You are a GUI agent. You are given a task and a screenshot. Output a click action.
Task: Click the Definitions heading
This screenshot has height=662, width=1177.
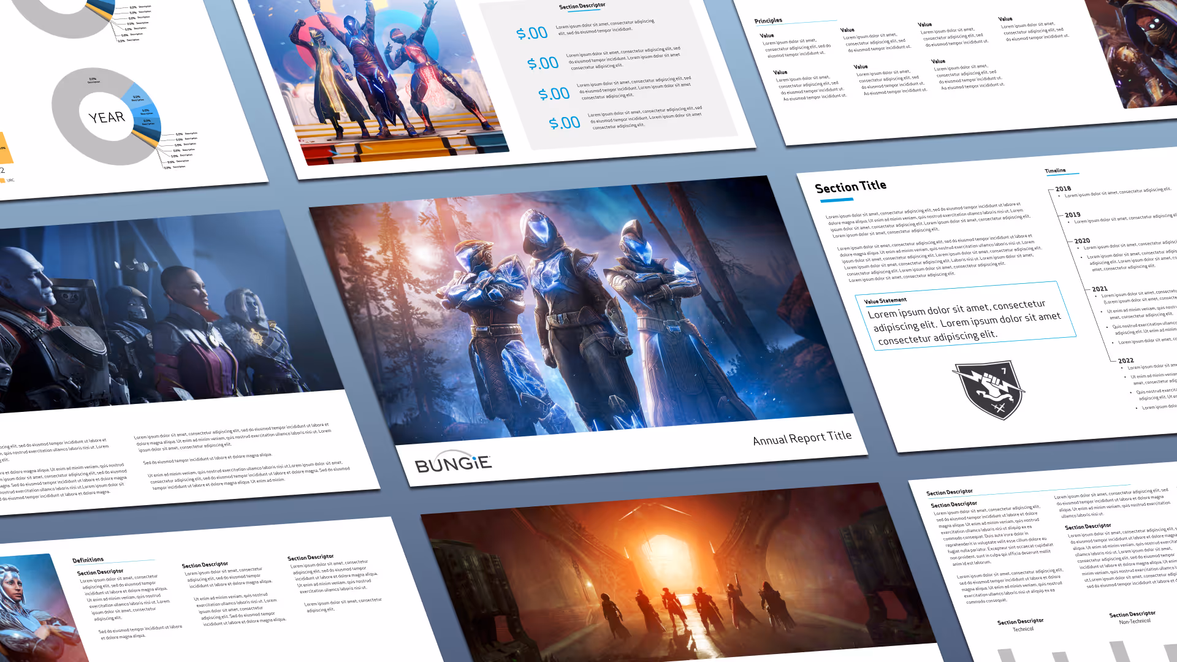[x=88, y=560]
